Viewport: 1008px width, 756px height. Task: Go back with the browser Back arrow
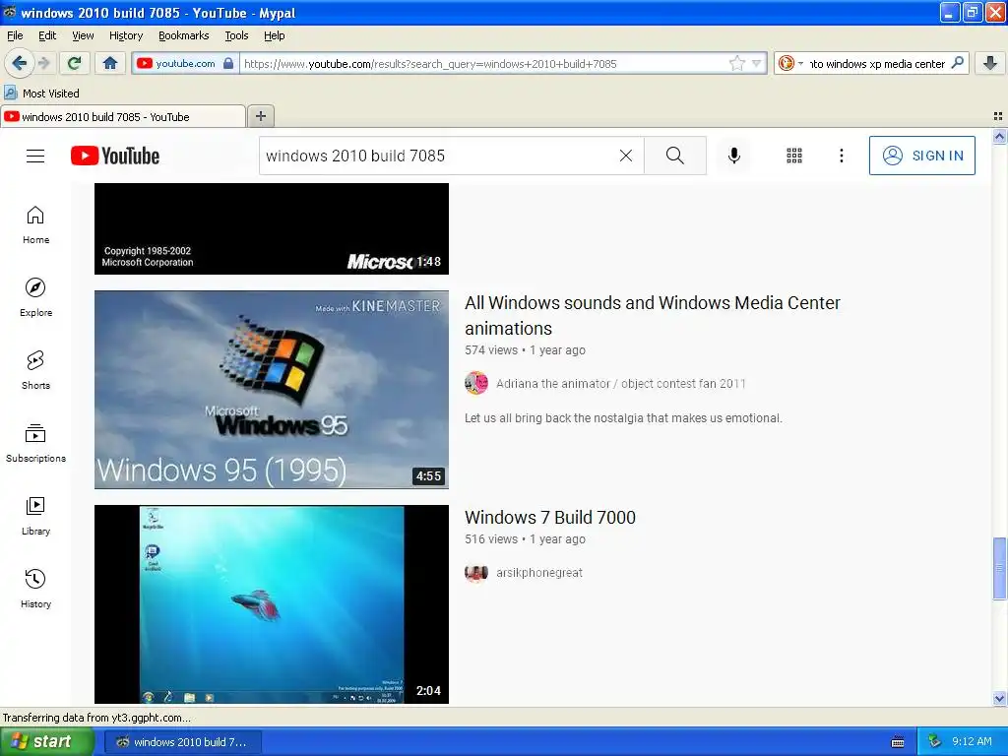tap(20, 63)
